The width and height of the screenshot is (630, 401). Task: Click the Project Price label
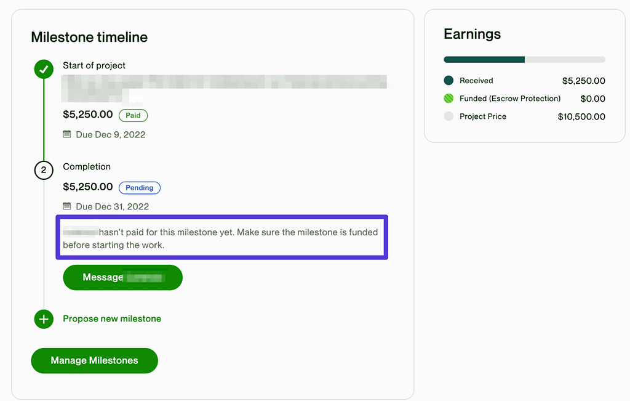pos(483,116)
